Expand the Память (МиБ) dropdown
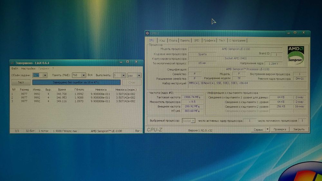322x181 pixels. [83, 75]
